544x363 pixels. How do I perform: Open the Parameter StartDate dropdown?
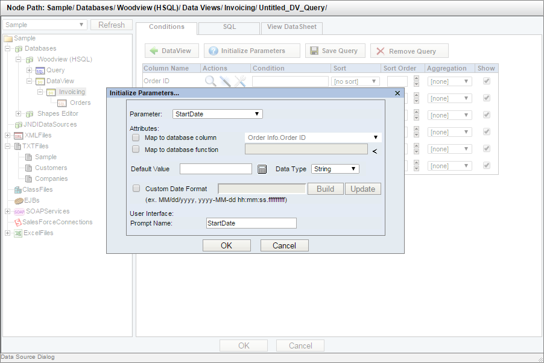tap(218, 114)
